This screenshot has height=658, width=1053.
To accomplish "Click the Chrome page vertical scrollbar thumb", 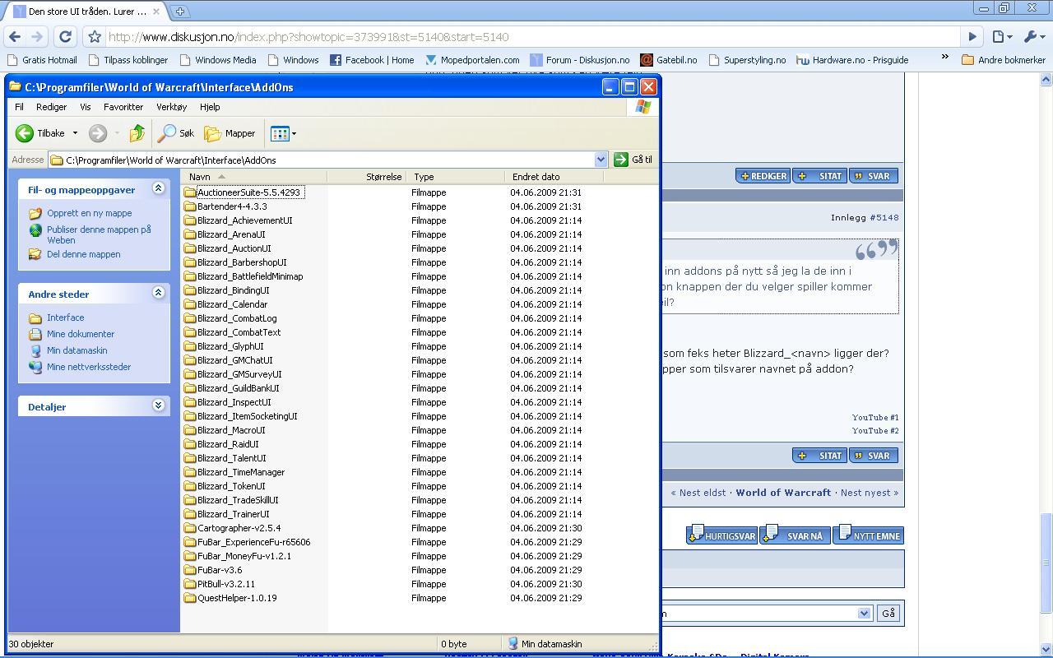I will click(1046, 563).
